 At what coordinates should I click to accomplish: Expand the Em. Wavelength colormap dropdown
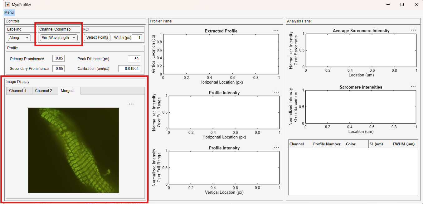point(59,38)
